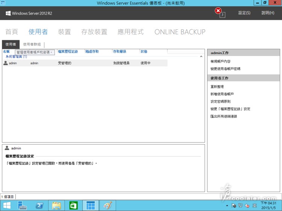
Task: Click the 檔案歷程記錄設定 heading in details
Action: pyautogui.click(x=20, y=156)
